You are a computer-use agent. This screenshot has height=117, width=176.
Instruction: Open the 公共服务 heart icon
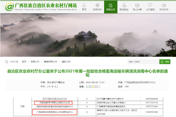(151, 7)
